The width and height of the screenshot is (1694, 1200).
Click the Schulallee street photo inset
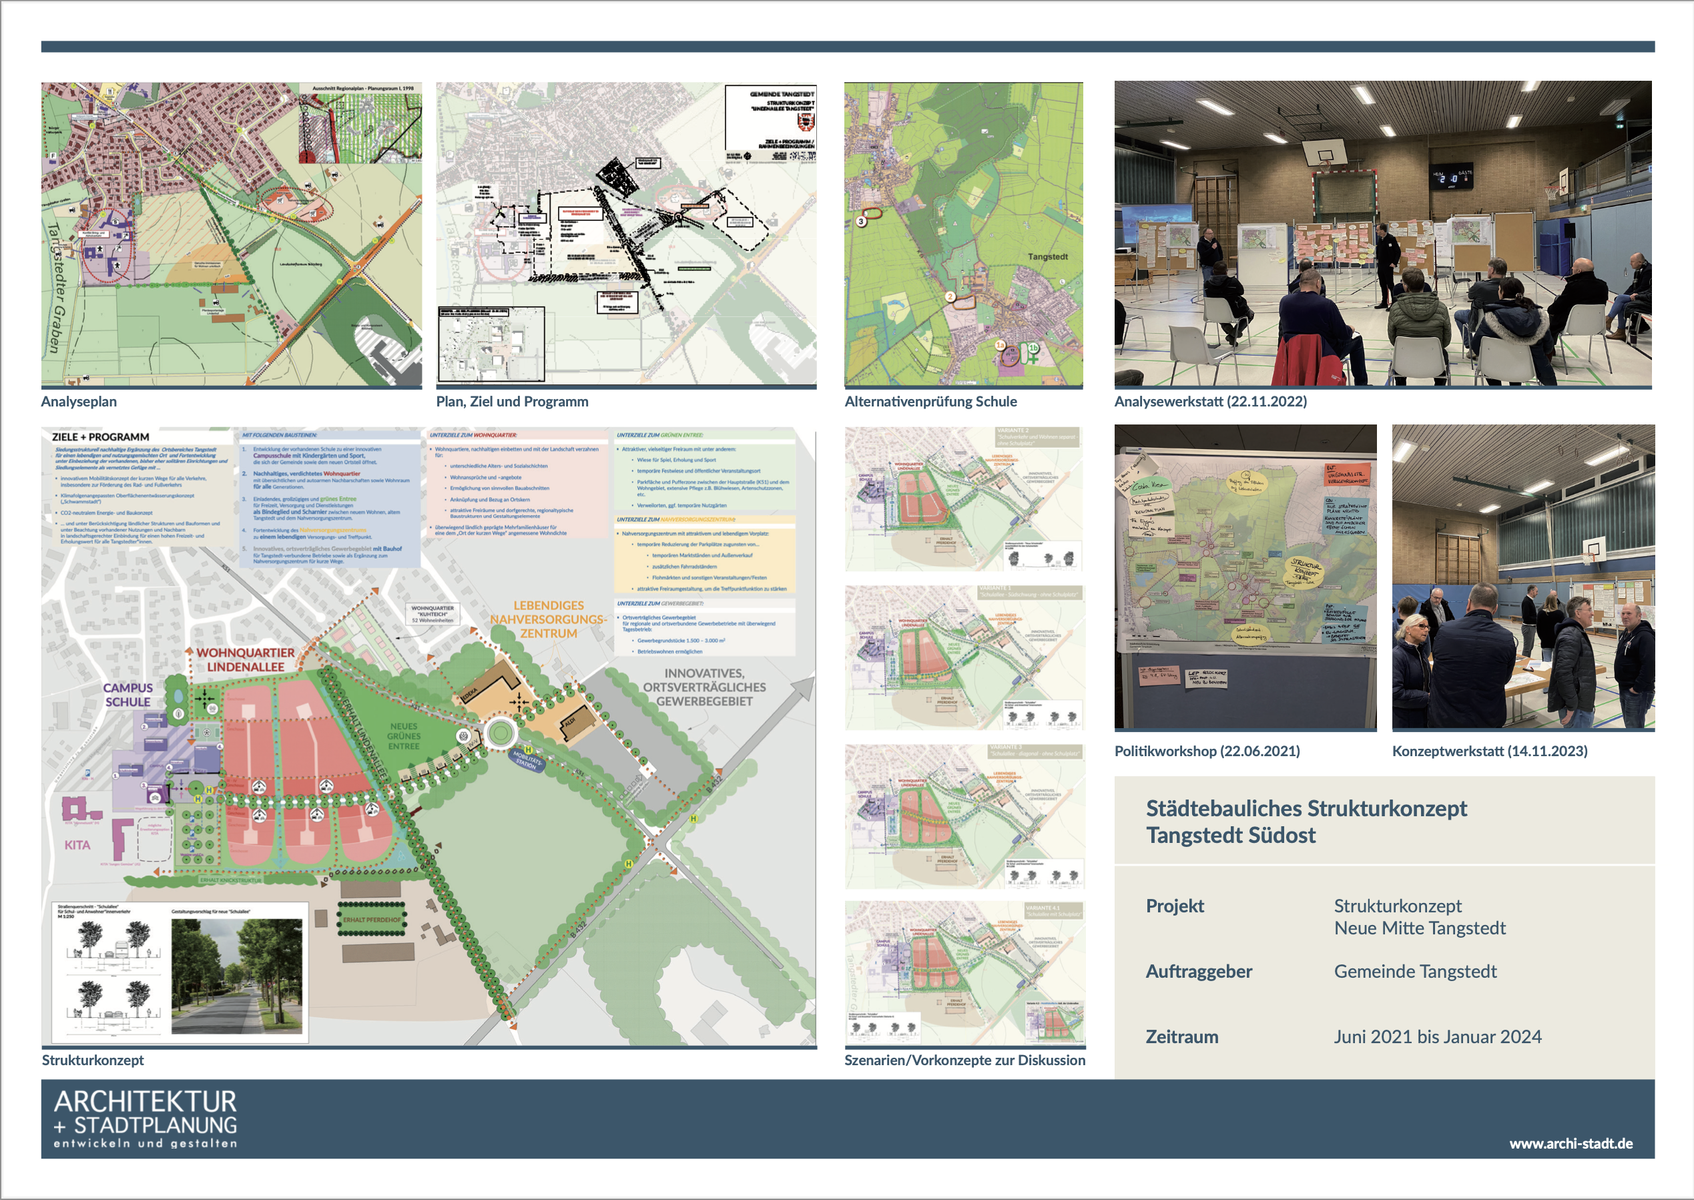236,976
